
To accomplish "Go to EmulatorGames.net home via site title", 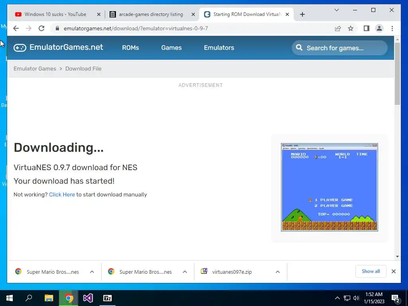I will 66,47.
